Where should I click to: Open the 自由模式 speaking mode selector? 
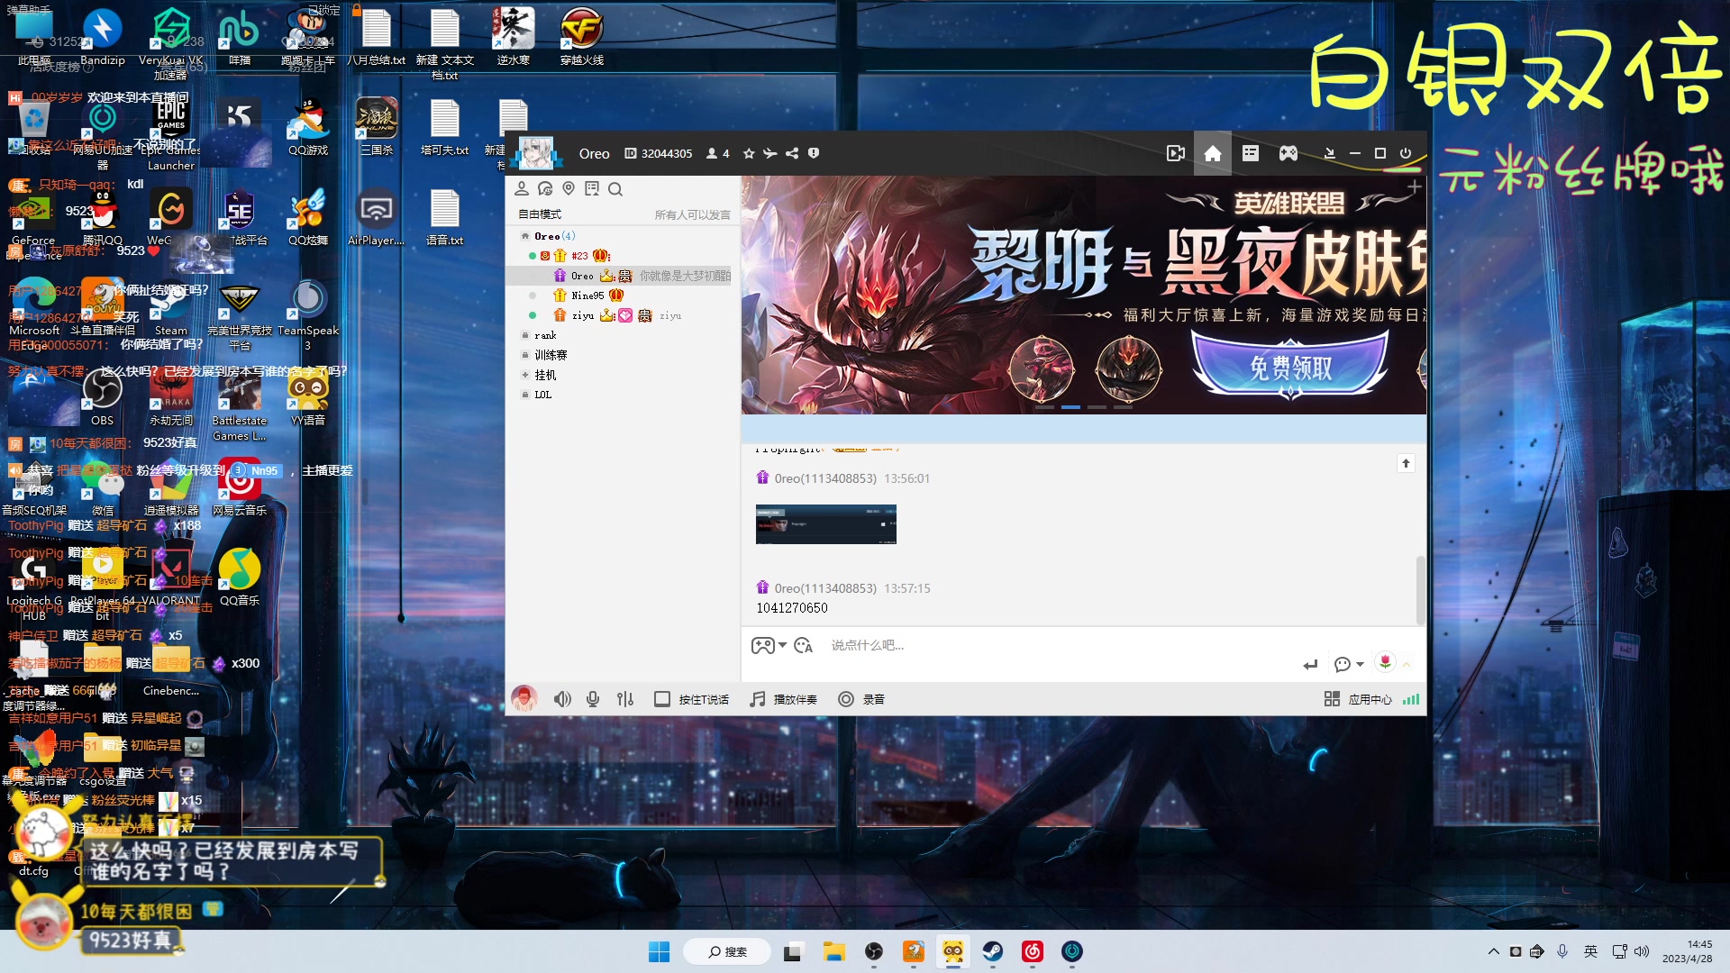click(x=540, y=214)
